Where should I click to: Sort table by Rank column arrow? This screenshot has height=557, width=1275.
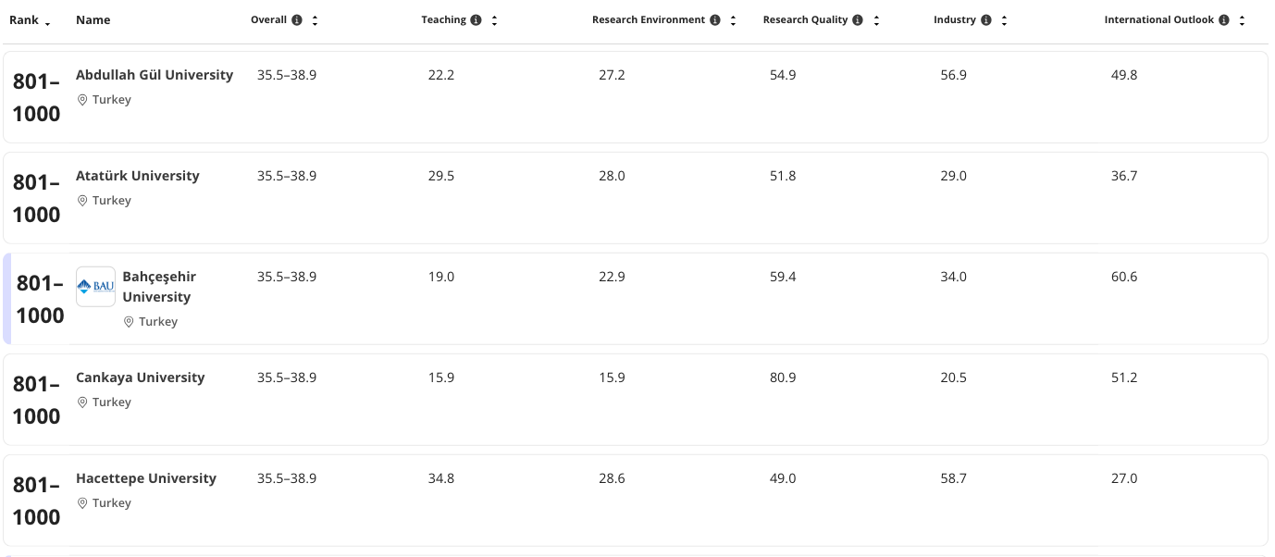(47, 21)
